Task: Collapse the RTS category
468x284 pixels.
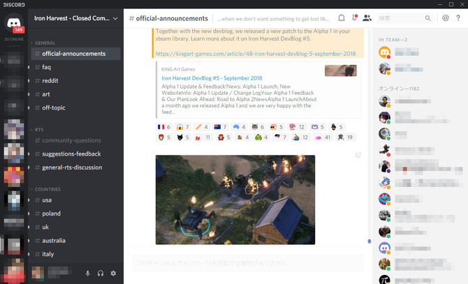Action: [37, 130]
